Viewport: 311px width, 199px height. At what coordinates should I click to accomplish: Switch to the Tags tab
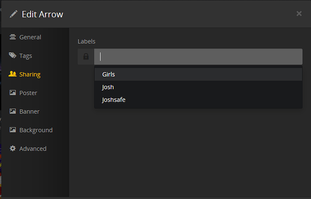(x=26, y=56)
